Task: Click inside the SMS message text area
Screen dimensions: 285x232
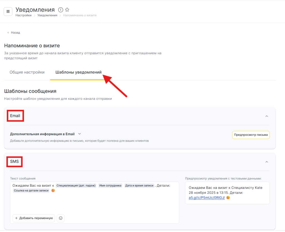Action: tap(95, 203)
